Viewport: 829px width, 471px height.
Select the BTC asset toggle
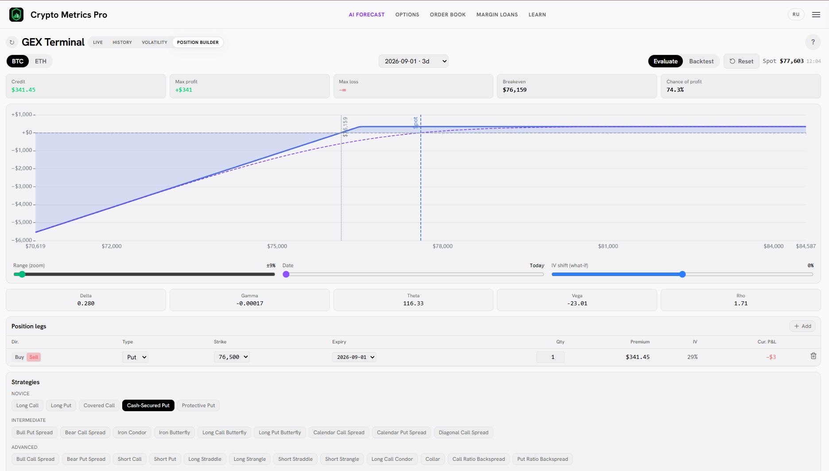(x=18, y=61)
